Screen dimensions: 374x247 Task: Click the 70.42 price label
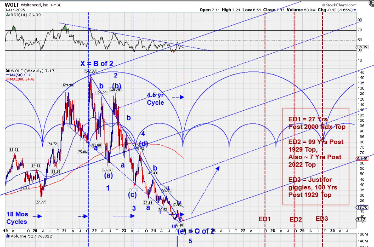pos(140,148)
